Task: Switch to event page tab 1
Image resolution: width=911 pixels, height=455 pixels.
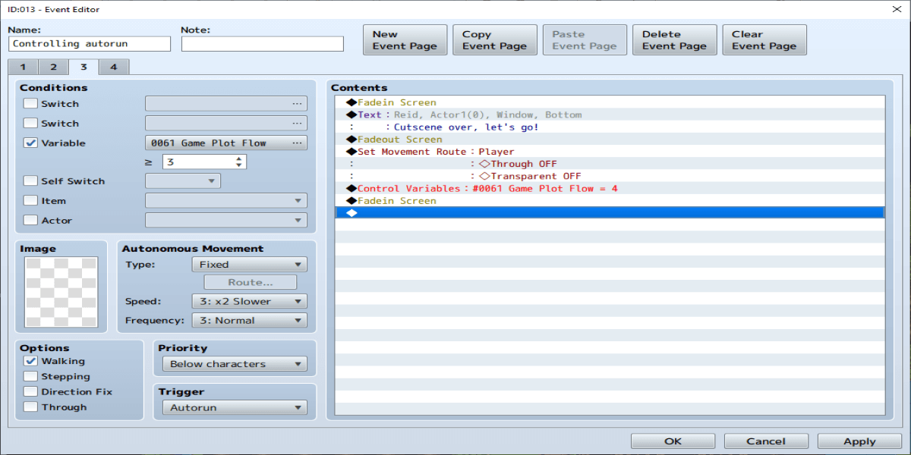Action: pyautogui.click(x=24, y=67)
